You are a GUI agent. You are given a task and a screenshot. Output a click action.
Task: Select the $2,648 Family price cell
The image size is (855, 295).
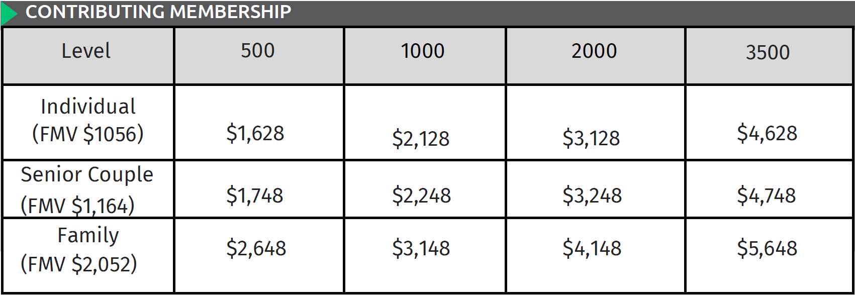(x=256, y=248)
